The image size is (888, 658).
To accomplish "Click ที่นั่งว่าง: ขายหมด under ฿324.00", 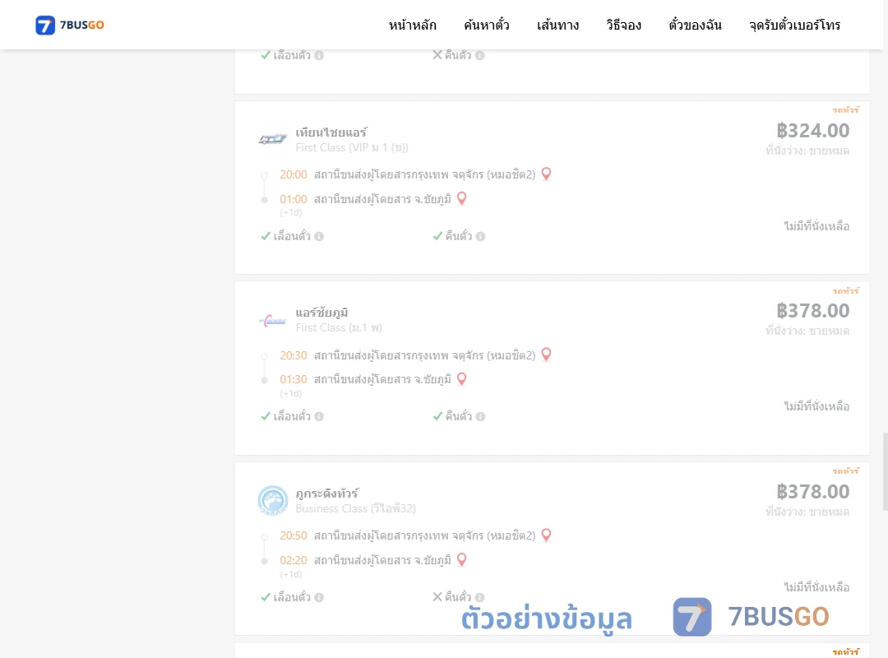I will (807, 151).
